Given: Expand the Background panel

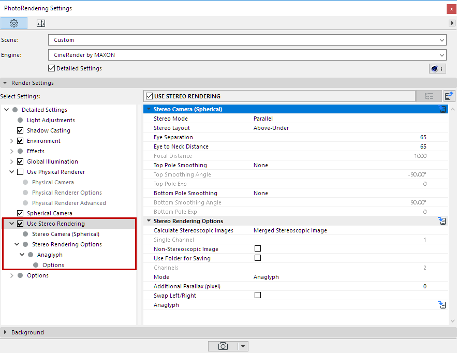Looking at the screenshot, I should (5, 332).
